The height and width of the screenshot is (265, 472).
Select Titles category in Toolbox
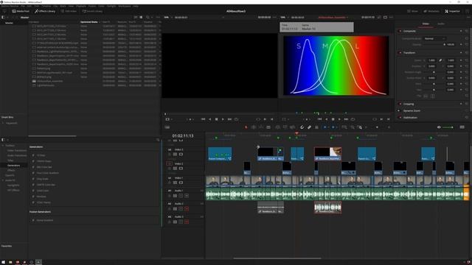coord(10,160)
